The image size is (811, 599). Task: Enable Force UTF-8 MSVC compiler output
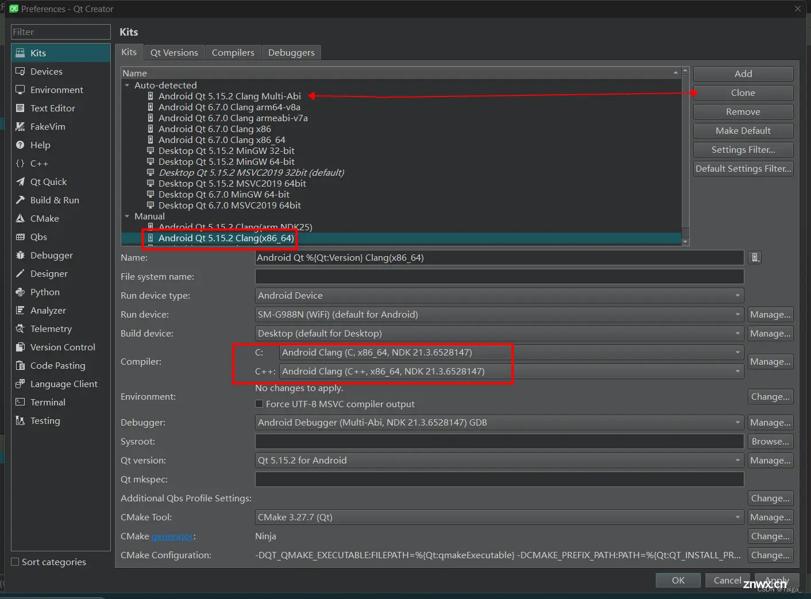259,404
